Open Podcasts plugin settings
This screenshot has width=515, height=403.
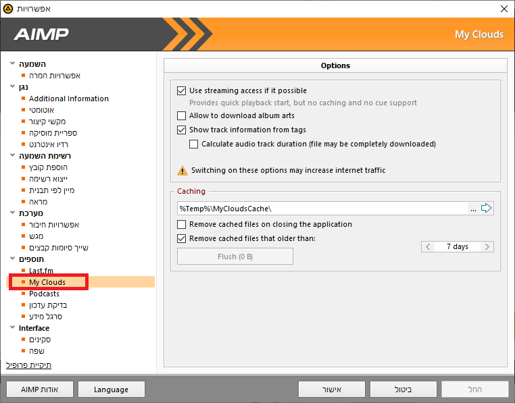[44, 294]
